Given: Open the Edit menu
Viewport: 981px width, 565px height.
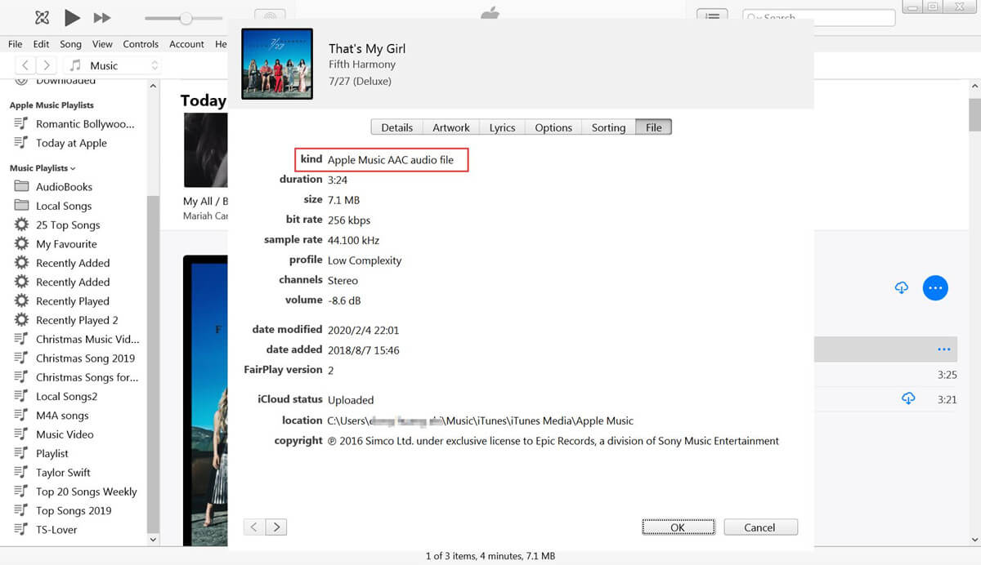Looking at the screenshot, I should [42, 44].
